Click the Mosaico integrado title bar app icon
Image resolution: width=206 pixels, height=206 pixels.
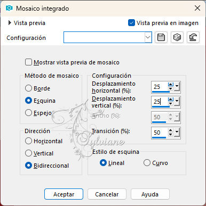pyautogui.click(x=9, y=8)
